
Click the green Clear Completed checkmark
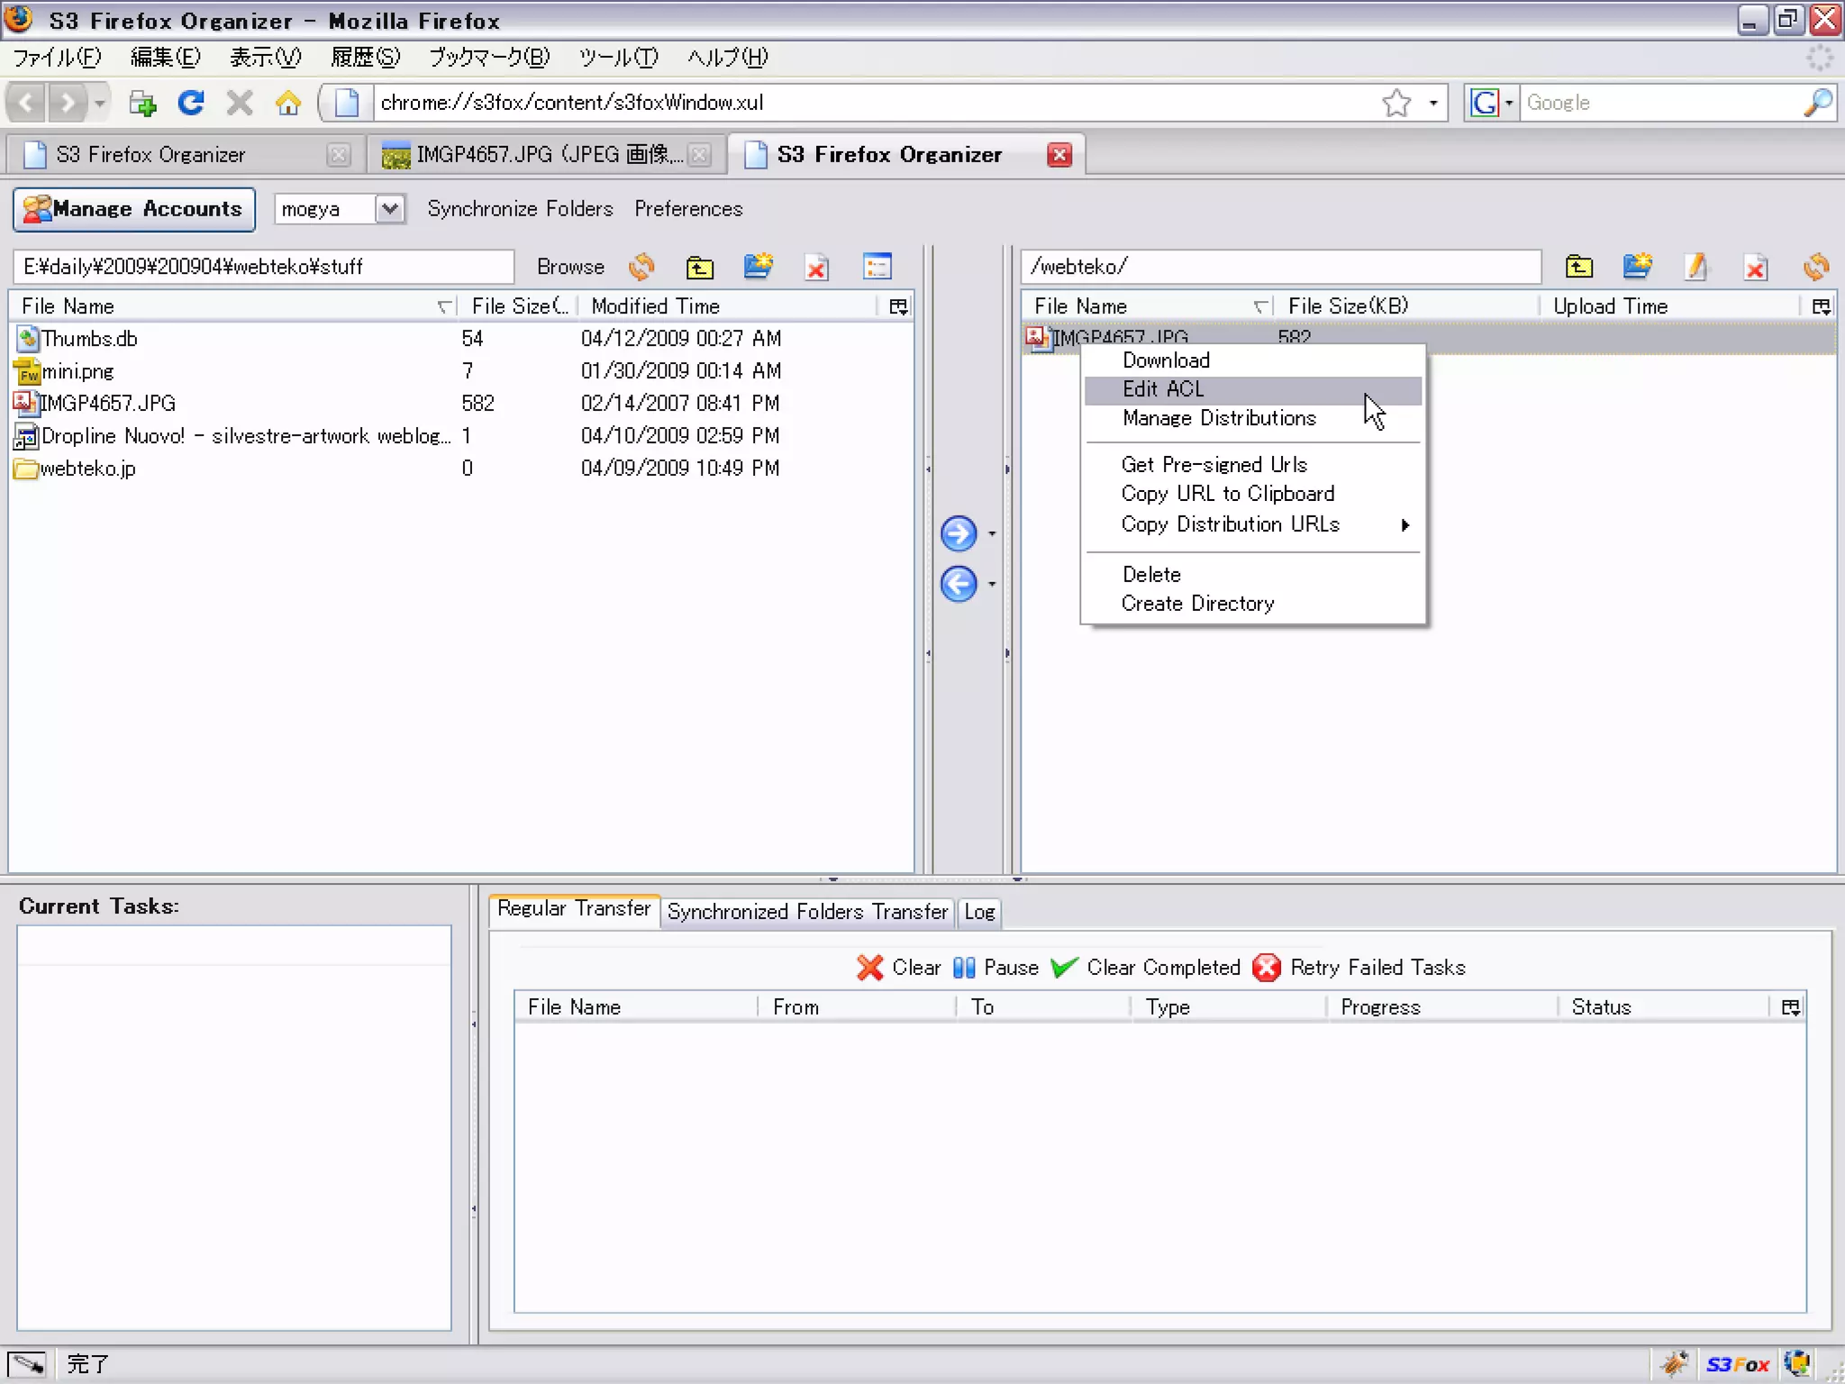click(1065, 968)
